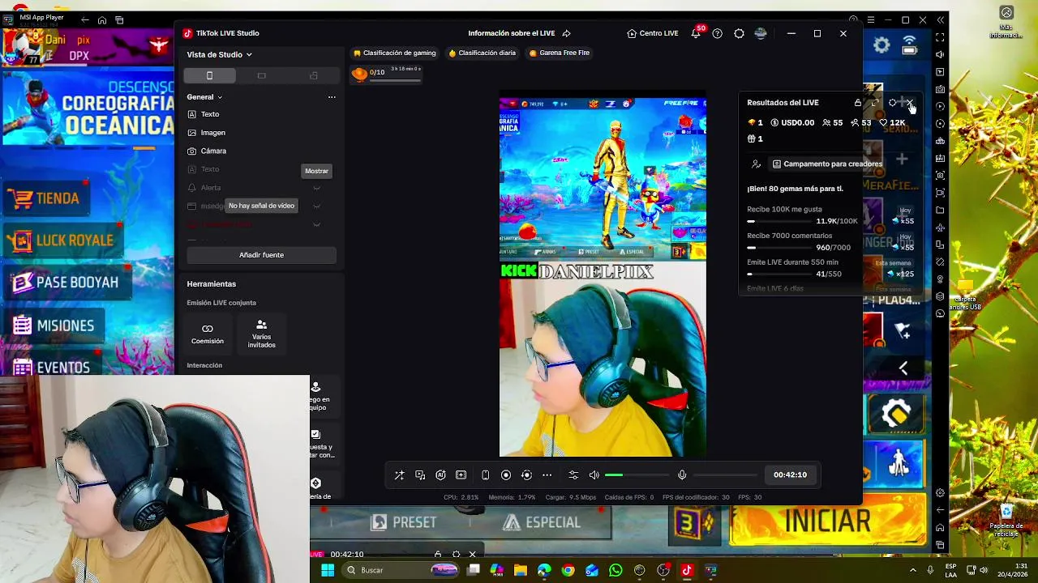The image size is (1038, 583).
Task: Open Garena Free Fire tag
Action: pyautogui.click(x=560, y=53)
